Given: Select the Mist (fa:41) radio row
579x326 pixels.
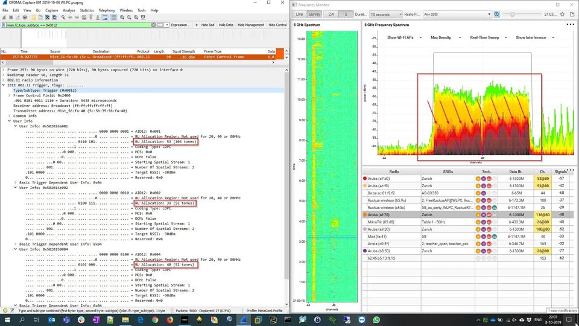Looking at the screenshot, I should [x=468, y=237].
